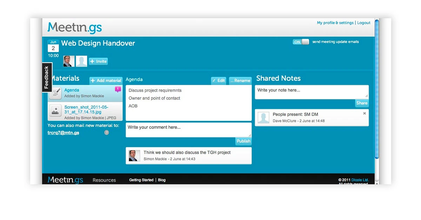421x220 pixels.
Task: Click the trcrq7@mtn.gs email address
Action: [64, 133]
